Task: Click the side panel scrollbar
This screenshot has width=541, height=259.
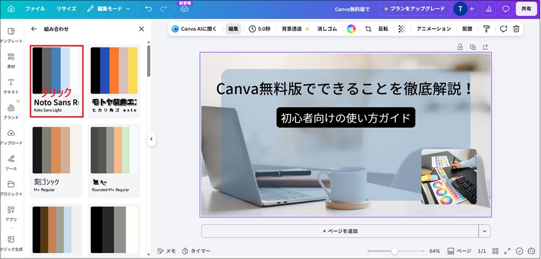Action: (x=149, y=61)
